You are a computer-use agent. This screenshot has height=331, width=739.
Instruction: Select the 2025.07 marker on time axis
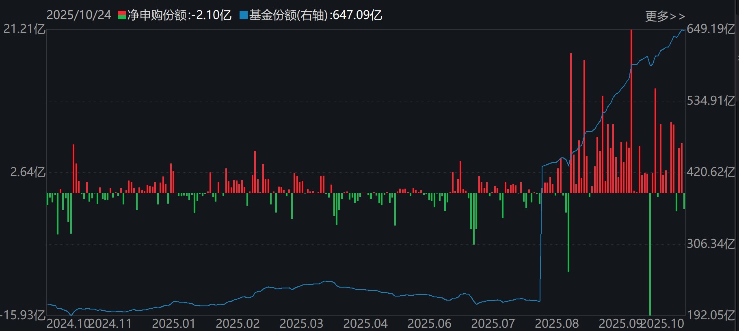coord(493,323)
